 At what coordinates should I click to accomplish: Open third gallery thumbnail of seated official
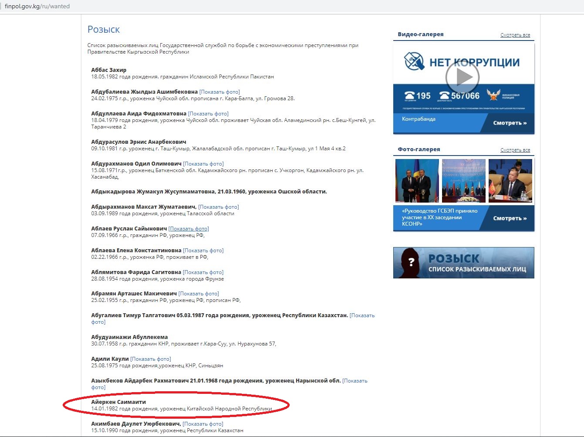point(510,181)
